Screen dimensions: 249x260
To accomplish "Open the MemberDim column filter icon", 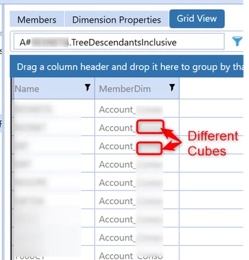I will click(172, 88).
